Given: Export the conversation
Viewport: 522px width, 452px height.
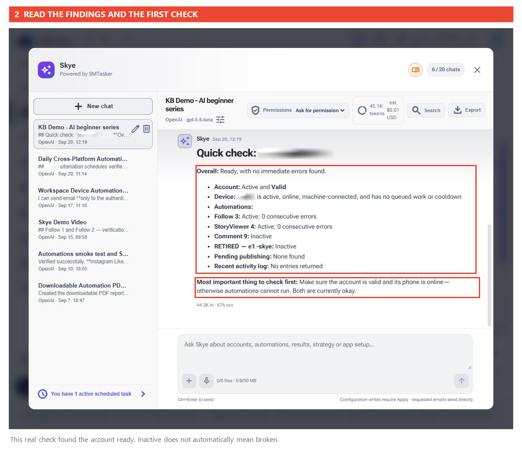Looking at the screenshot, I should (x=467, y=110).
